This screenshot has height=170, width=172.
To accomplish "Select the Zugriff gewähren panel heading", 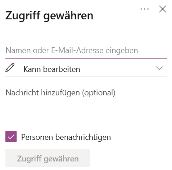I will point(49,16).
